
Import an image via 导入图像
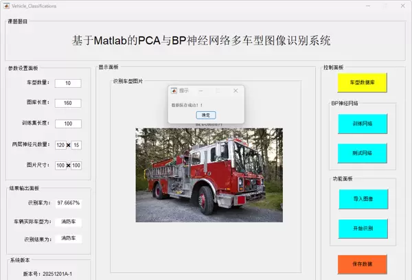point(363,199)
